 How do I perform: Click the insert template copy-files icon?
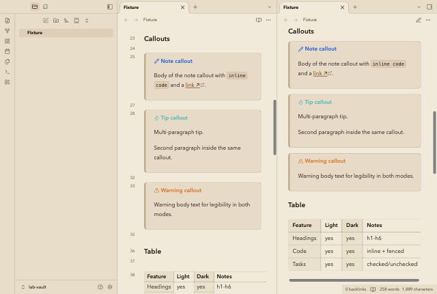tap(8, 62)
